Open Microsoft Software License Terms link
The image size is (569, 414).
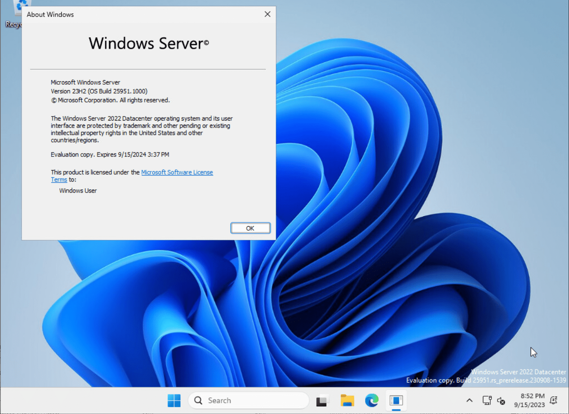coord(177,172)
